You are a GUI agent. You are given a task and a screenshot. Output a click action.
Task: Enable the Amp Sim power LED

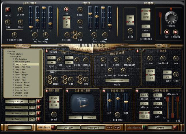pyautogui.click(x=46, y=91)
